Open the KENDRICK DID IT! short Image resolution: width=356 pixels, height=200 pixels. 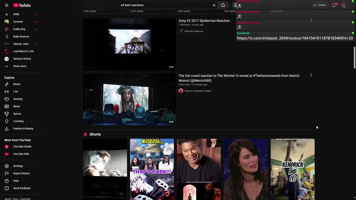(x=293, y=169)
